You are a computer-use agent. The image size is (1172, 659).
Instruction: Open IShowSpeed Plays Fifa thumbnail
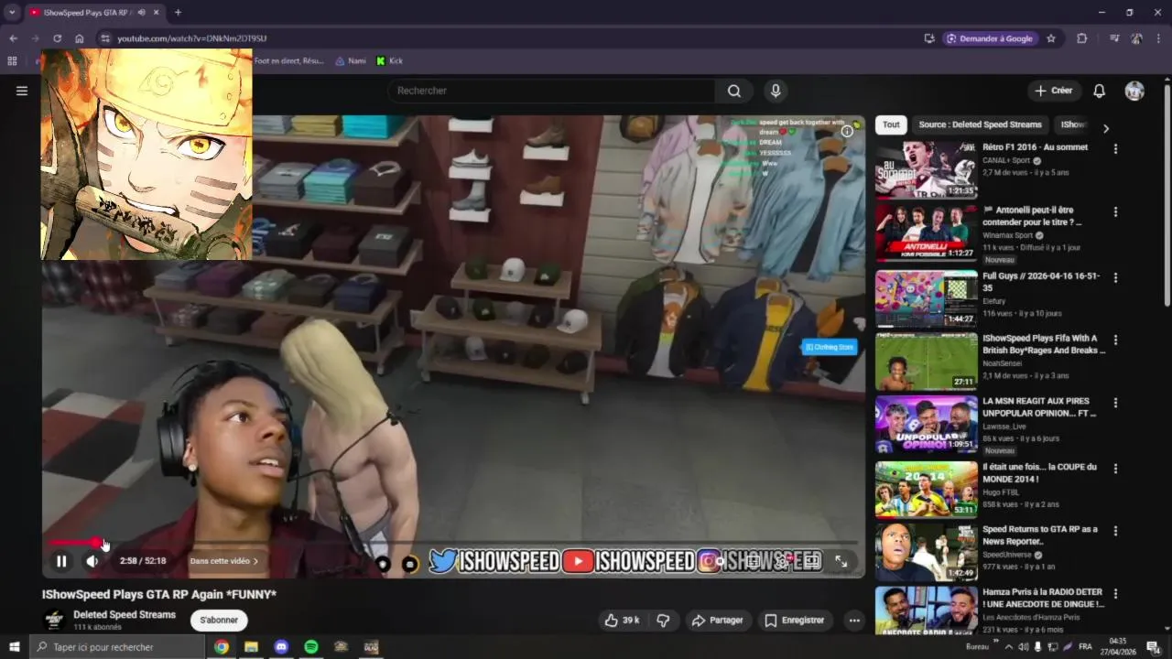(926, 361)
